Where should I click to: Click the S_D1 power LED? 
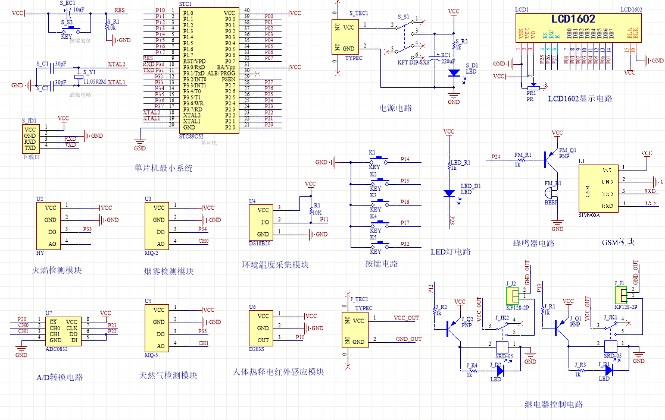click(x=454, y=73)
